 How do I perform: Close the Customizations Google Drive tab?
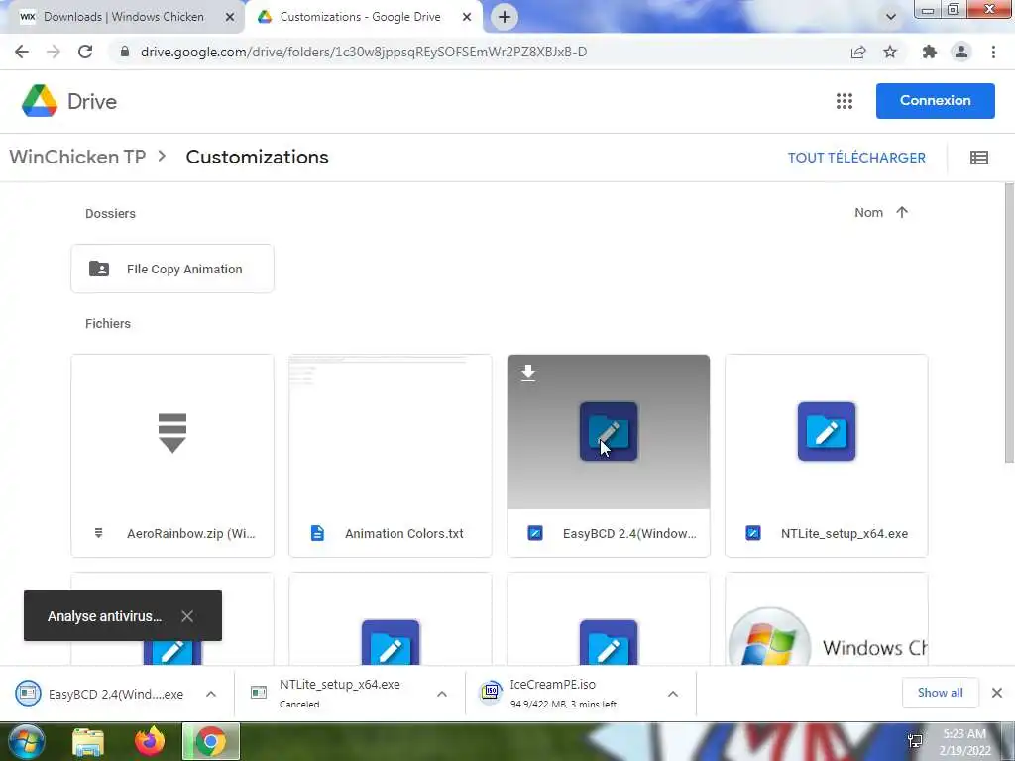click(467, 18)
